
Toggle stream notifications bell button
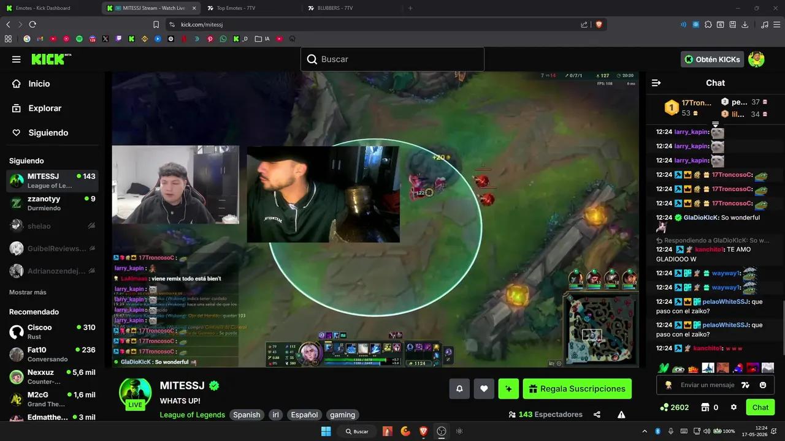(x=459, y=389)
